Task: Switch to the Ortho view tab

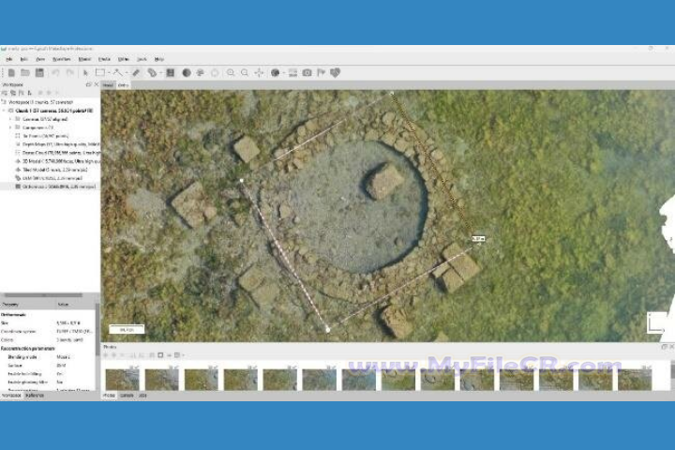Action: point(123,85)
